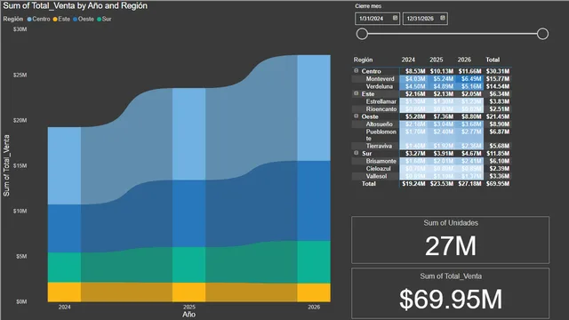Grab the right handle of the date slider
The width and height of the screenshot is (569, 320).
click(542, 34)
